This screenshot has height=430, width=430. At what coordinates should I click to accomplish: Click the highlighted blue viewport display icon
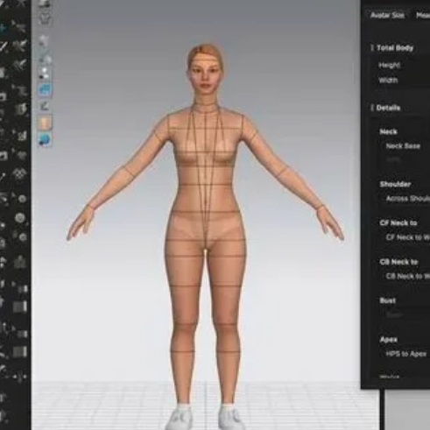click(45, 89)
